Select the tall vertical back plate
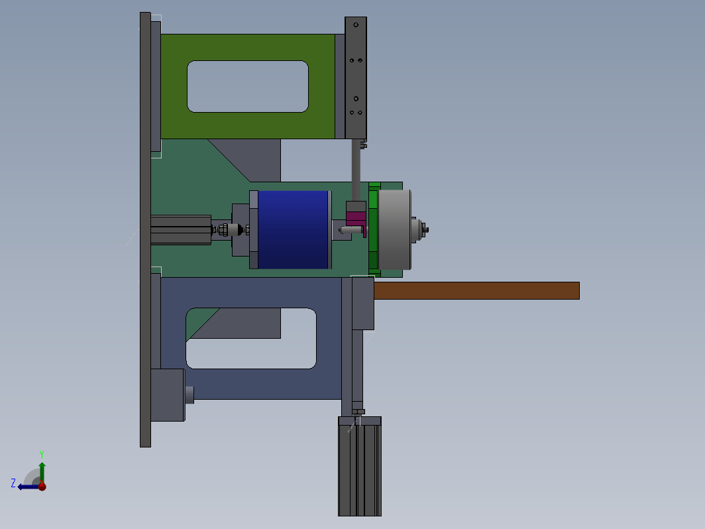The image size is (705, 529). pos(145,229)
